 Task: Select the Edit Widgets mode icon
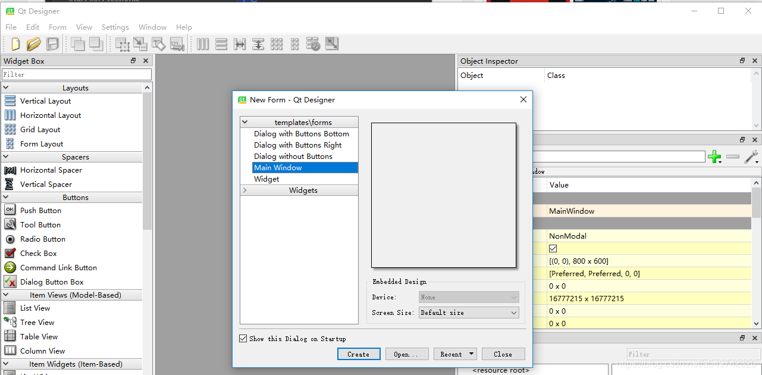tap(123, 43)
